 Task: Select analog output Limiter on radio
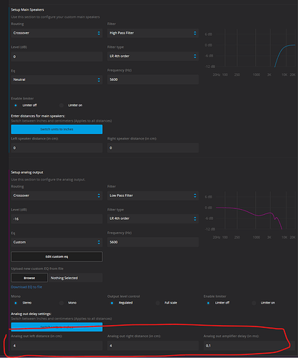pos(254,303)
